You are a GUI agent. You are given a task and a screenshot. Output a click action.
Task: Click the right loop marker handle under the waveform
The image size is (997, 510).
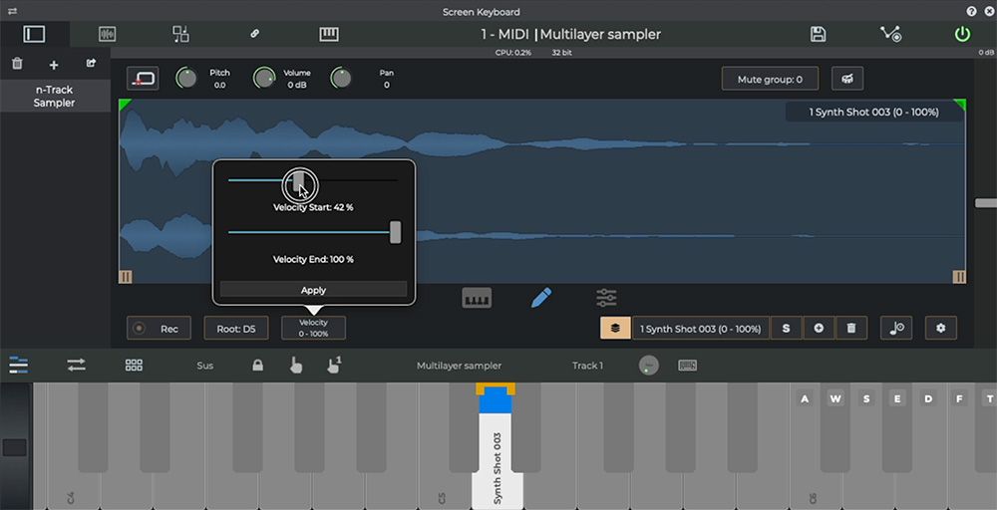pos(959,276)
